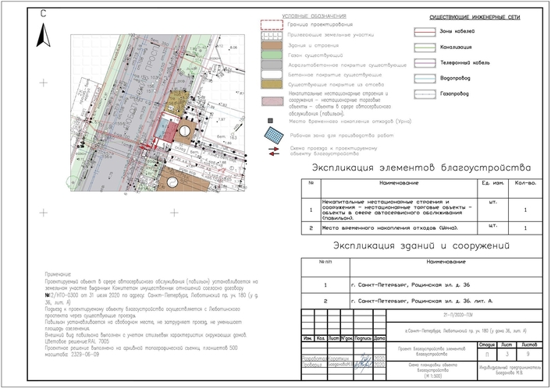This screenshot has height=388, width=551.
Task: Click 'Экспликация зданий и сооружений' title
Action: tap(421, 246)
